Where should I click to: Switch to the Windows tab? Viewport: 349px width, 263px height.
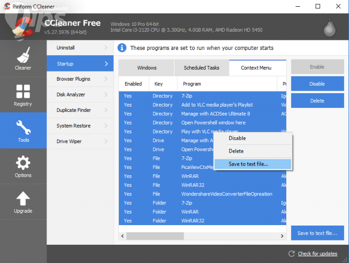coord(147,68)
